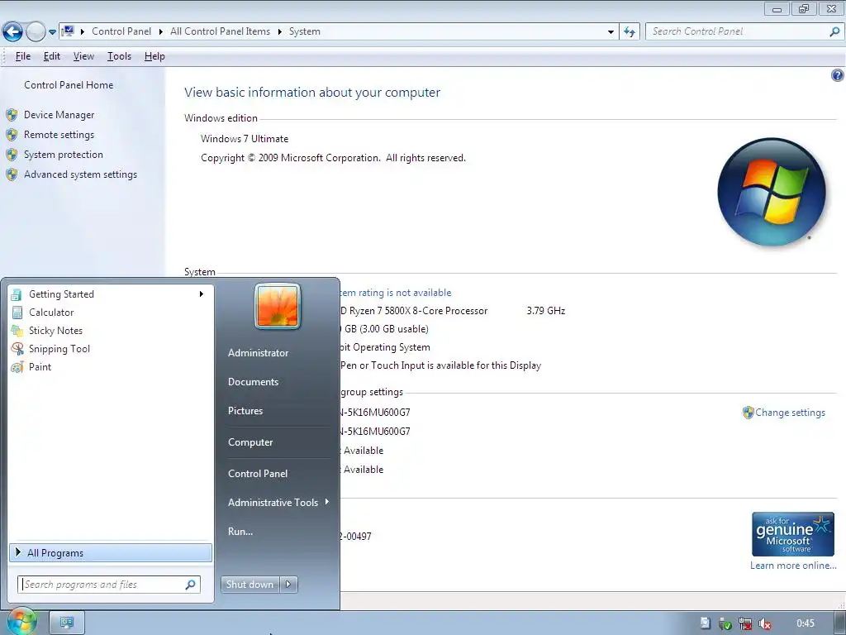Screen dimensions: 846x635
Task: Go to Control Panel Home
Action: tap(69, 85)
